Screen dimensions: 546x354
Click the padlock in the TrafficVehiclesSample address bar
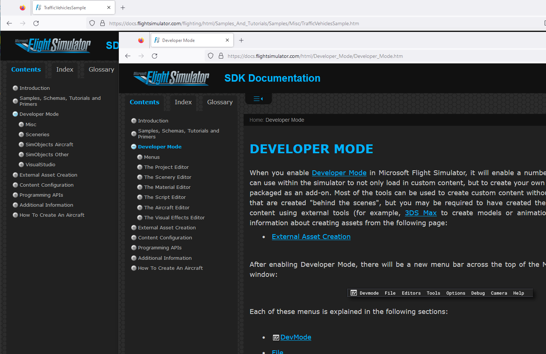pos(103,23)
